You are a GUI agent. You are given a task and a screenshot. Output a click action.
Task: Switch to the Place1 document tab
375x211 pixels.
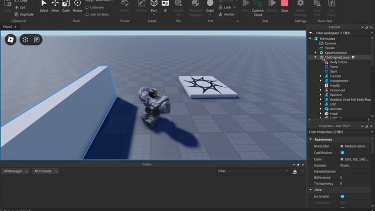[x=8, y=27]
